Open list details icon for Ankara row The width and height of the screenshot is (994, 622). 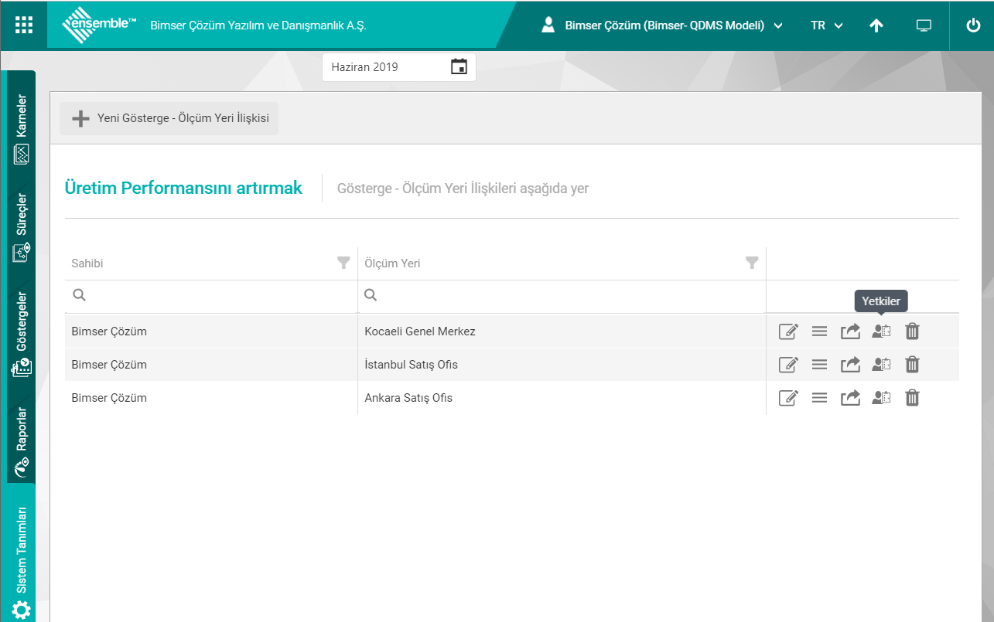[x=819, y=398]
